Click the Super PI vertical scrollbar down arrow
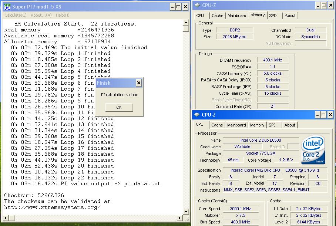 click(x=186, y=212)
